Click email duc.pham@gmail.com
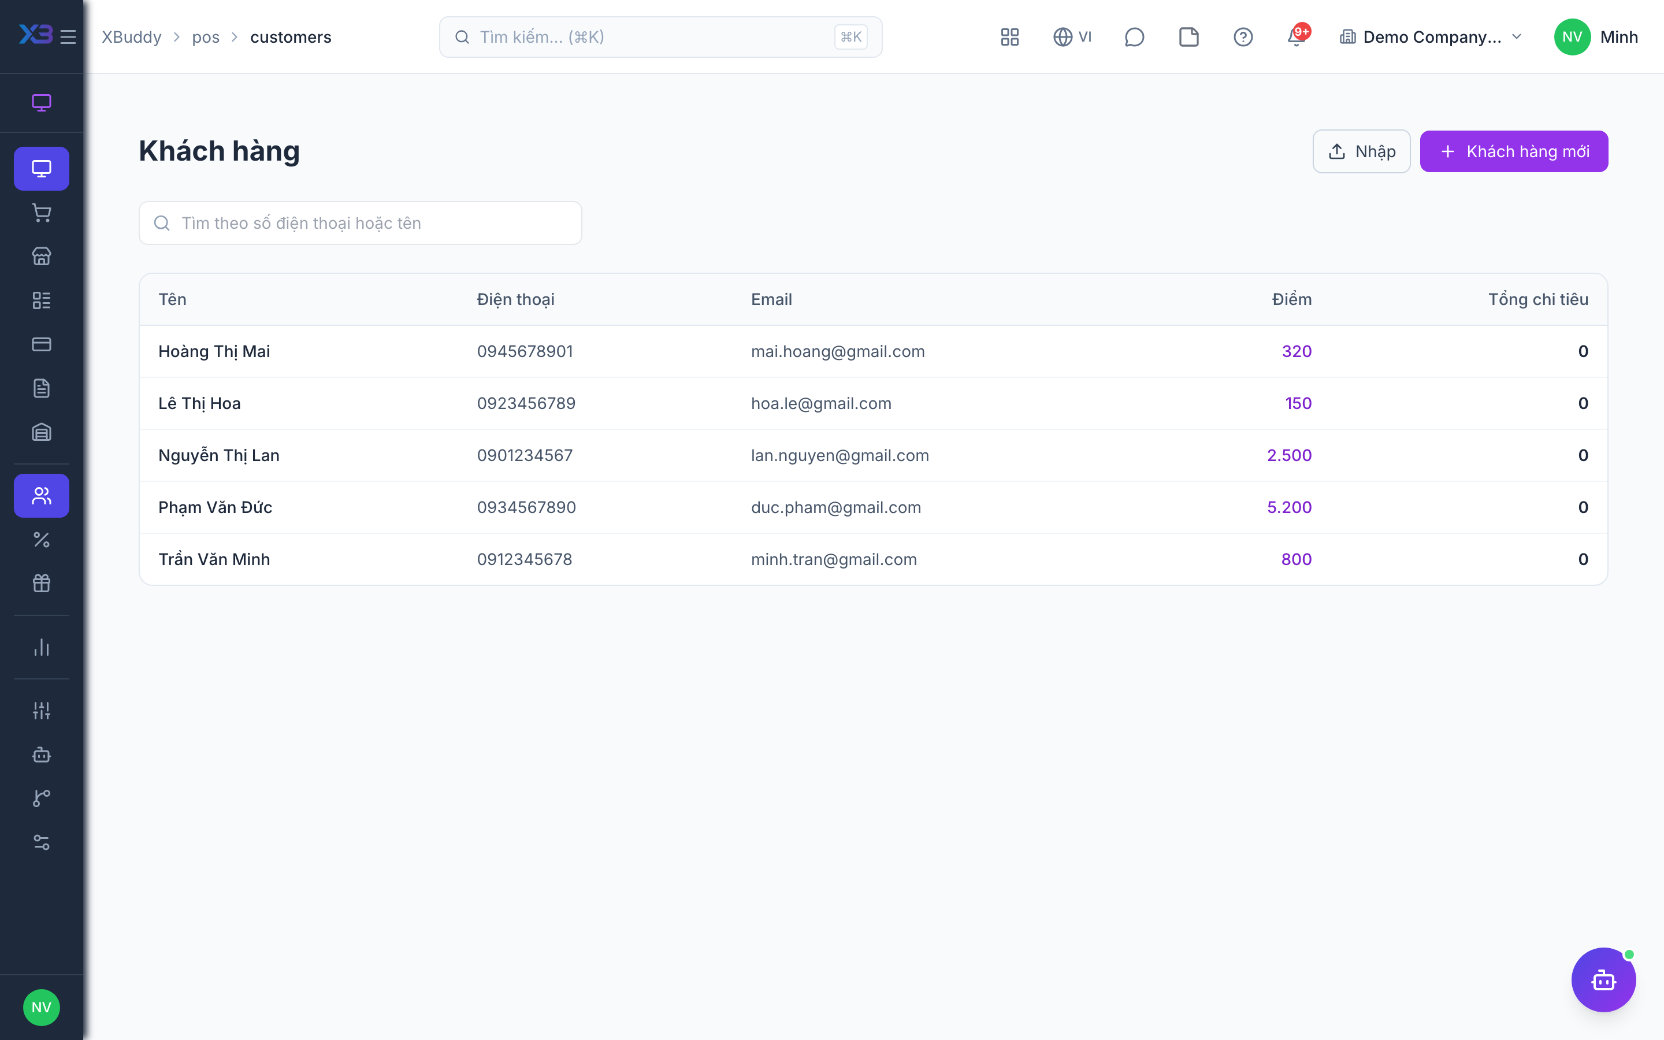Screen dimensions: 1664x1040 coord(835,507)
